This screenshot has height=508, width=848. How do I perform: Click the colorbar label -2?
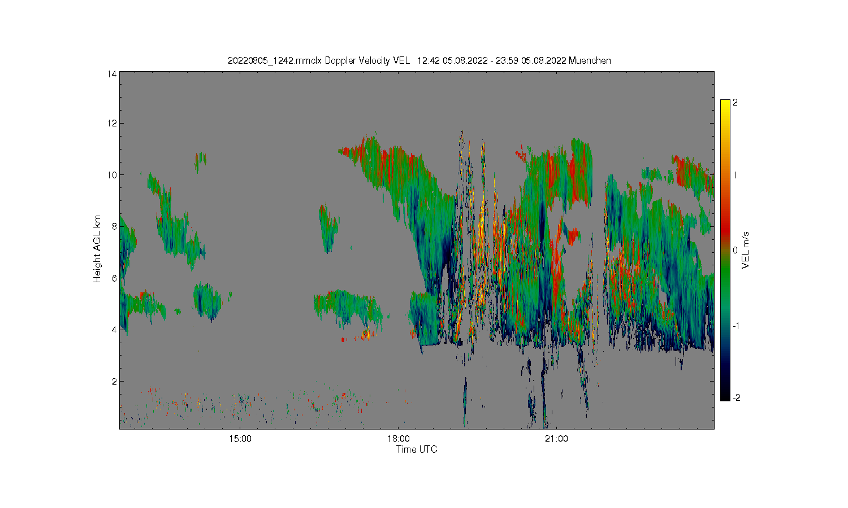point(736,397)
